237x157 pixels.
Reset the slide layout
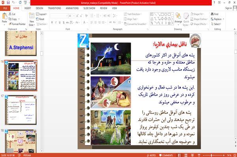point(40,19)
